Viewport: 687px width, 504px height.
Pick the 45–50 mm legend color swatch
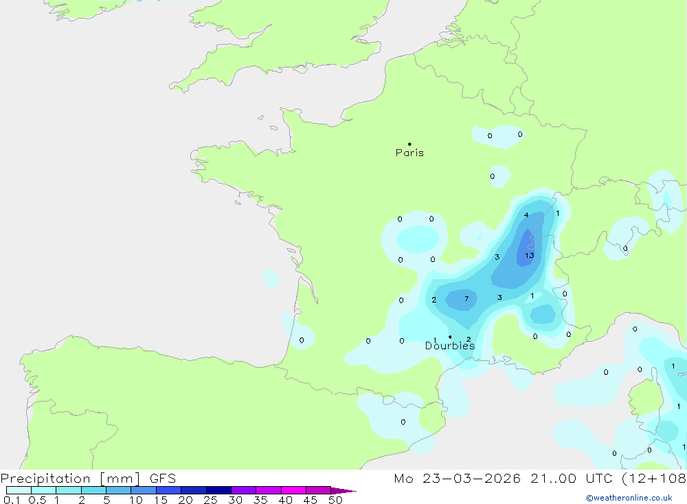point(319,490)
